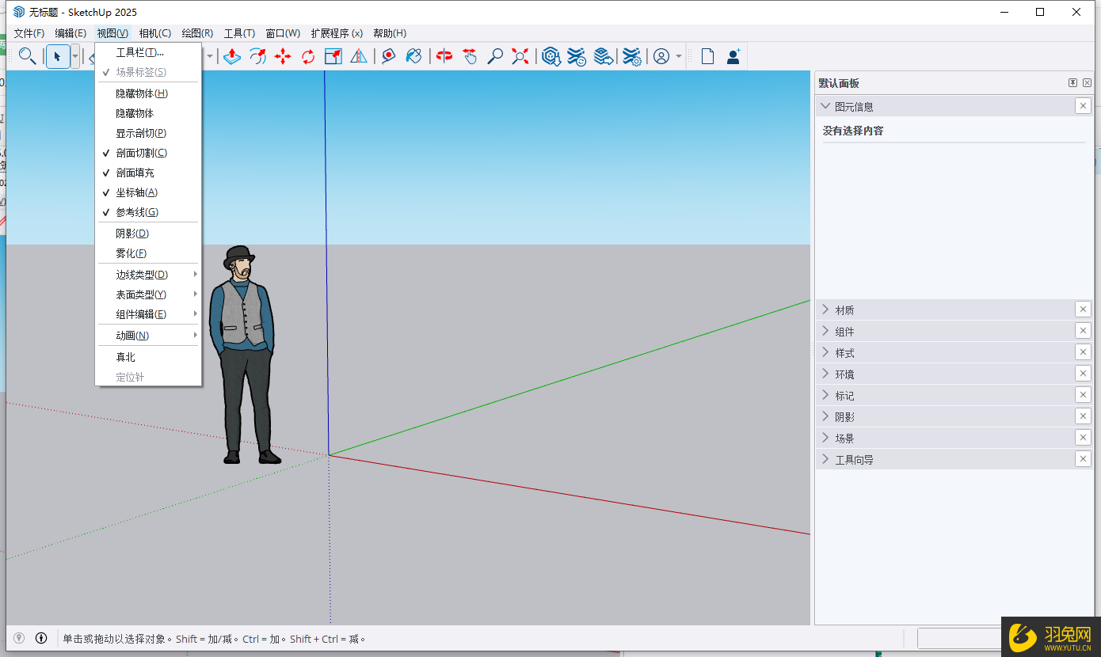Click the Zoom Extents icon
Viewport: 1101px width, 657px height.
(x=520, y=56)
